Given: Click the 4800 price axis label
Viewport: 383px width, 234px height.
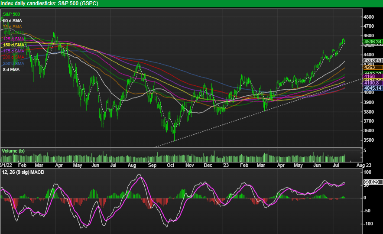Looking at the screenshot, I should tap(368, 17).
